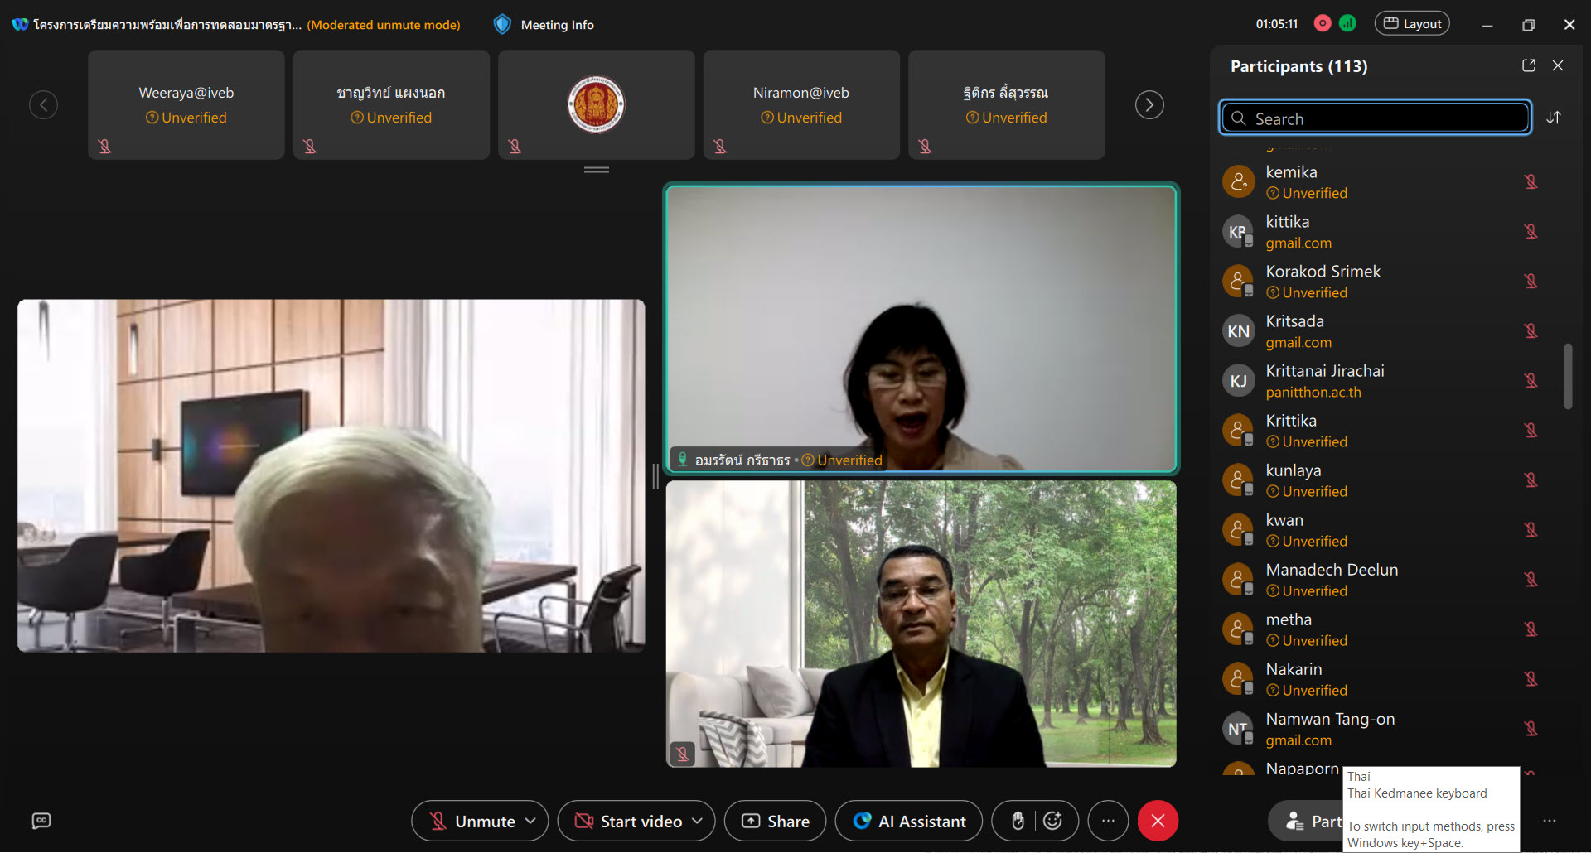The height and width of the screenshot is (853, 1591).
Task: Toggle mute for kwan
Action: pyautogui.click(x=1531, y=529)
